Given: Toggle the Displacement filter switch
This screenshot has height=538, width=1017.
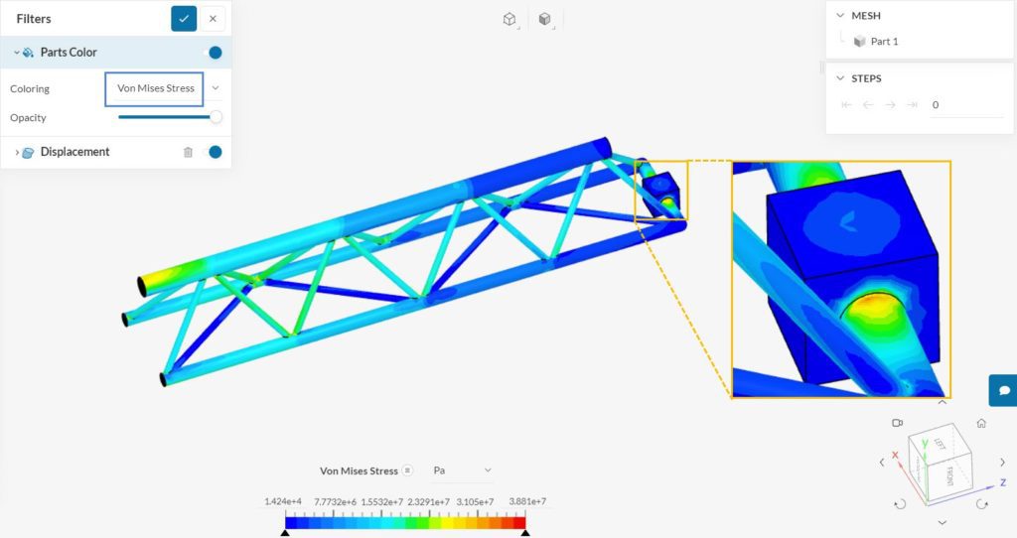Looking at the screenshot, I should pyautogui.click(x=211, y=152).
